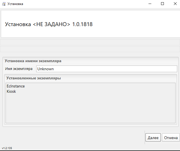The height and width of the screenshot is (151, 180).
Task: Focus the Имя экземпляра input field
Action: point(107,69)
